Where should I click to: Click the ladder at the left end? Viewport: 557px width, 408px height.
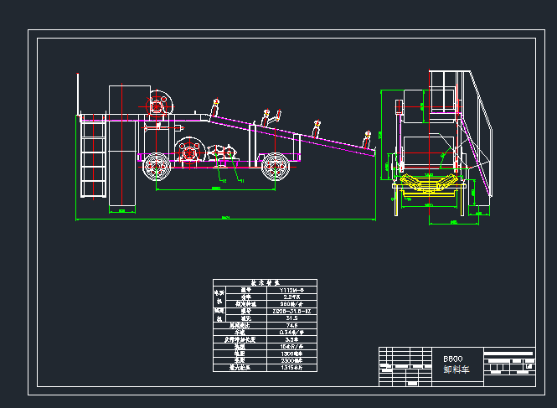[x=90, y=159]
